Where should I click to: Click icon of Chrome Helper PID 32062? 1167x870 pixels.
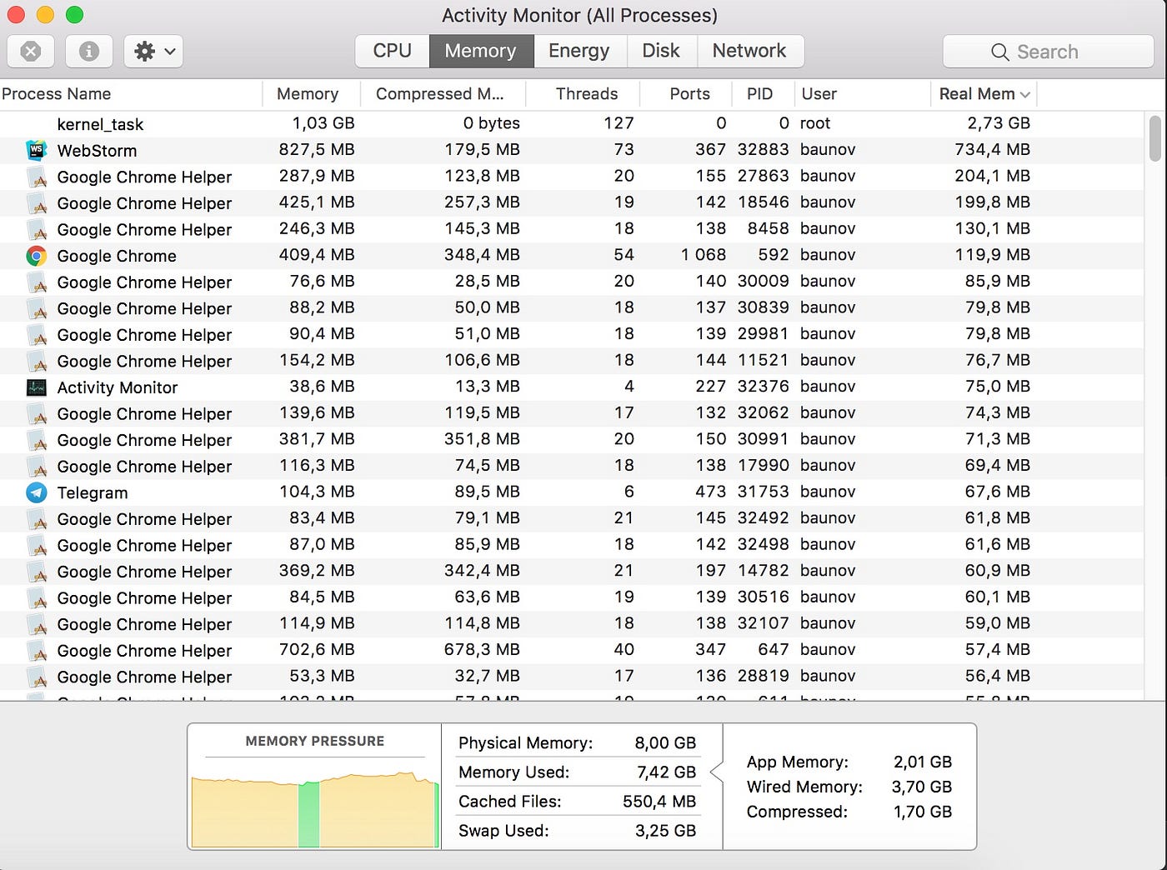pyautogui.click(x=36, y=413)
